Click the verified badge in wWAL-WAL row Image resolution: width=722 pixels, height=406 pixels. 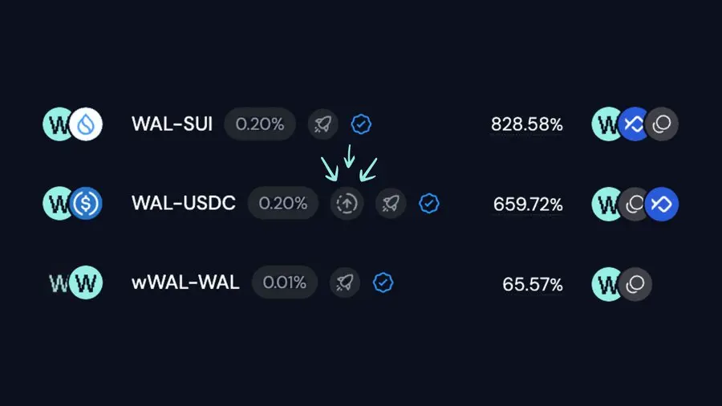[x=383, y=282]
